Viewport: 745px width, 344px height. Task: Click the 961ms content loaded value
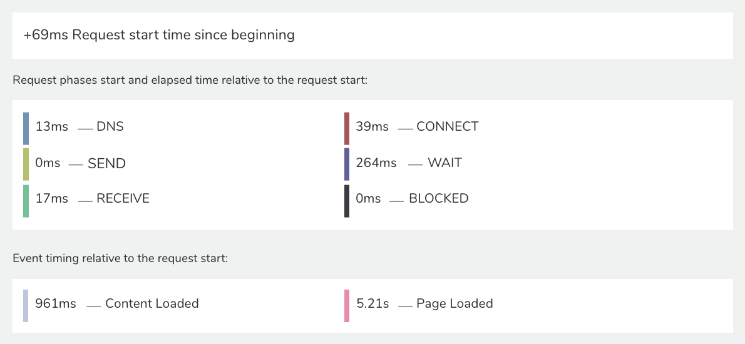click(56, 304)
